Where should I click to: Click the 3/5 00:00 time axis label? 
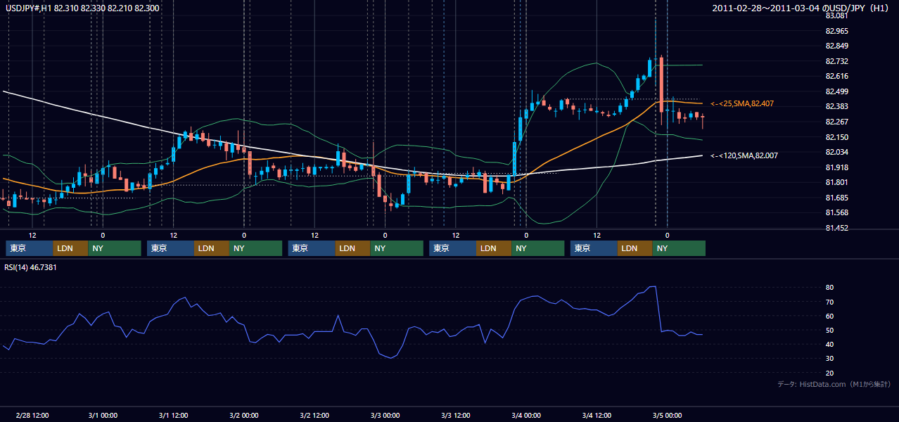point(667,415)
